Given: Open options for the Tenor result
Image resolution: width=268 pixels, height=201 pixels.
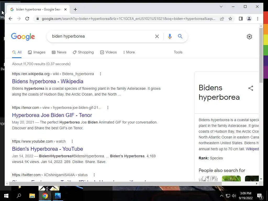Looking at the screenshot, I should [x=108, y=108].
